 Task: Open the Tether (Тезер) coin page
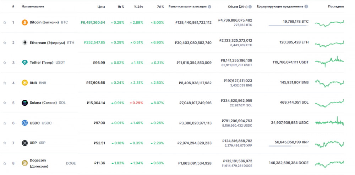[x=42, y=63]
